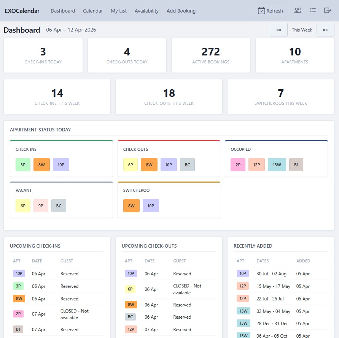Go to Add Booking
Viewport: 339px width, 338px height.
181,11
